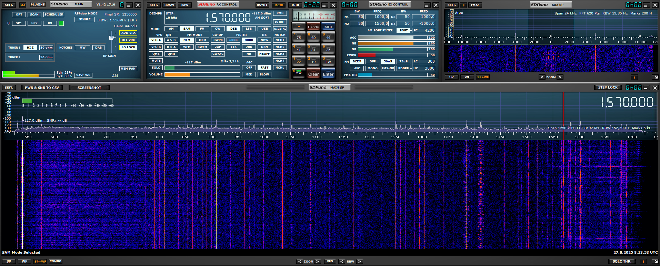Image resolution: width=660 pixels, height=266 pixels.
Task: Switch AUX SP to the WF view
Action: tap(467, 77)
